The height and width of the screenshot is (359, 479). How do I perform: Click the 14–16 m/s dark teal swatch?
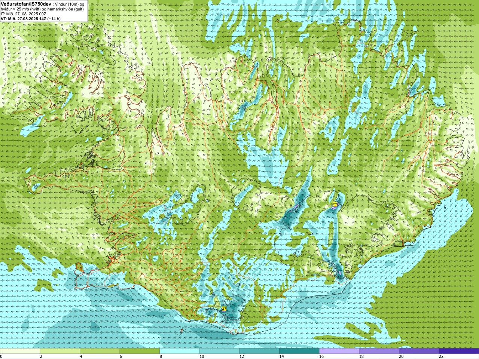tap(299, 351)
